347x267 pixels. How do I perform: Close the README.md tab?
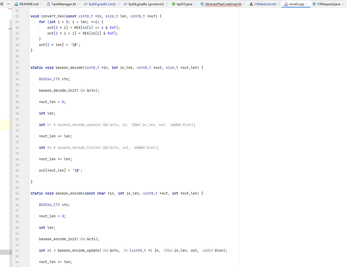(x=41, y=4)
